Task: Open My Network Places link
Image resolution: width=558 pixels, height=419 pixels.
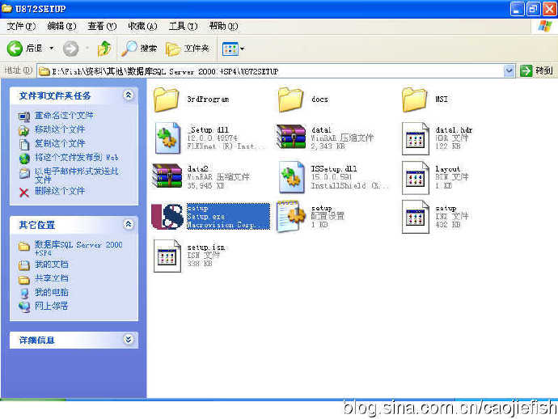Action: (51, 306)
